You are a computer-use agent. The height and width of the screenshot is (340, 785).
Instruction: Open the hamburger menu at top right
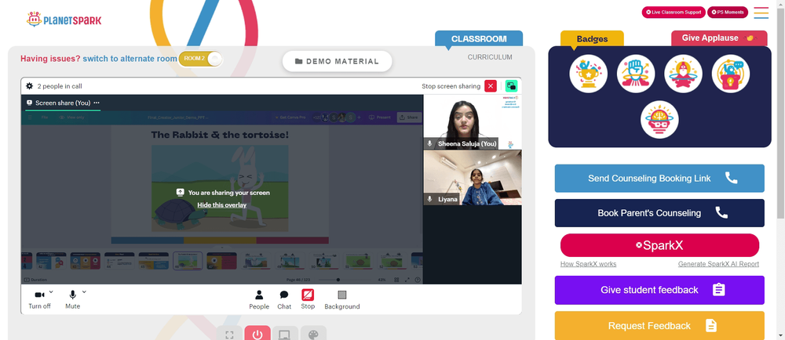[x=761, y=13]
